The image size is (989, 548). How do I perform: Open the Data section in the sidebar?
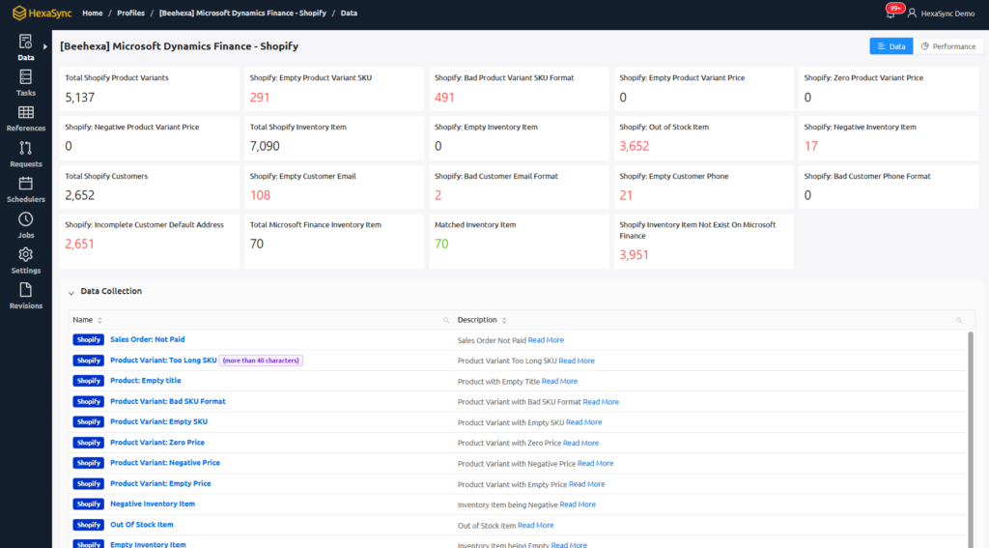pos(25,48)
